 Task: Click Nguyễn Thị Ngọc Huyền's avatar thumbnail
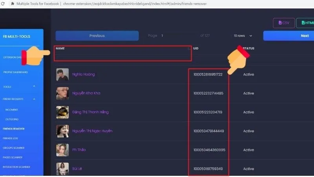[62, 131]
